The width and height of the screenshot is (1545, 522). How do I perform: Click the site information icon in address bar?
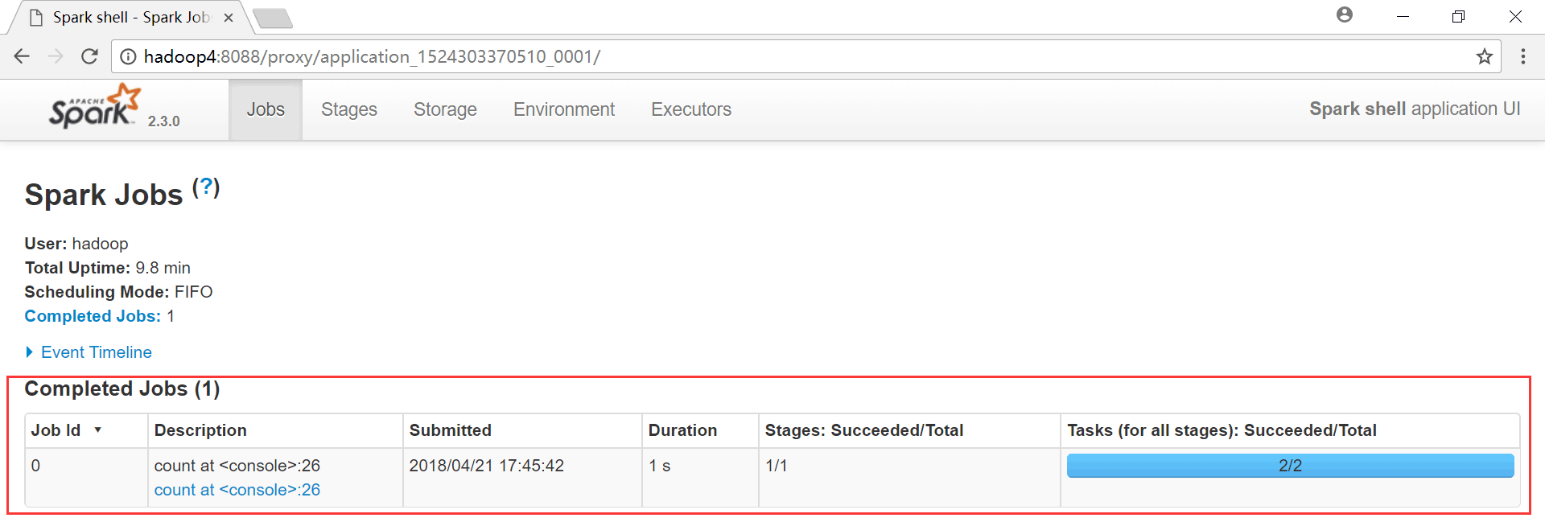[x=128, y=56]
